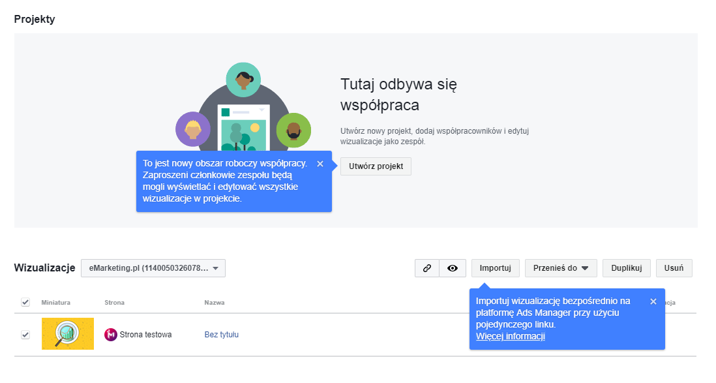
Task: Click the Duplikuj button
Action: (x=627, y=268)
